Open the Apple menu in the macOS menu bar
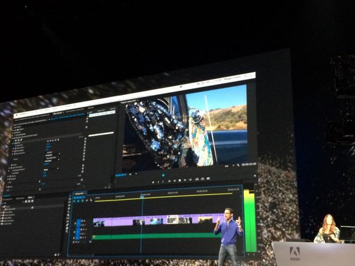 pos(17,115)
